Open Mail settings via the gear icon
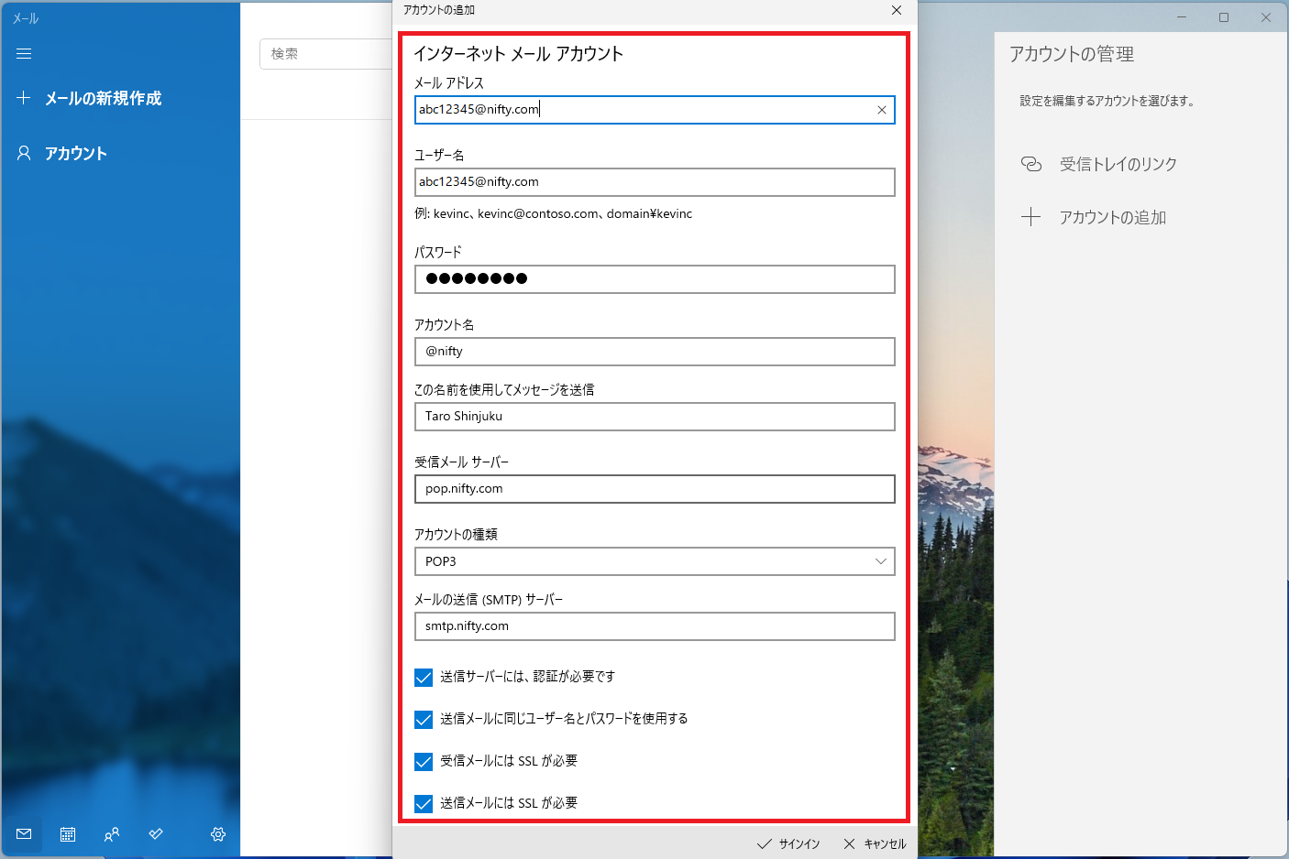The height and width of the screenshot is (859, 1289). 217,834
